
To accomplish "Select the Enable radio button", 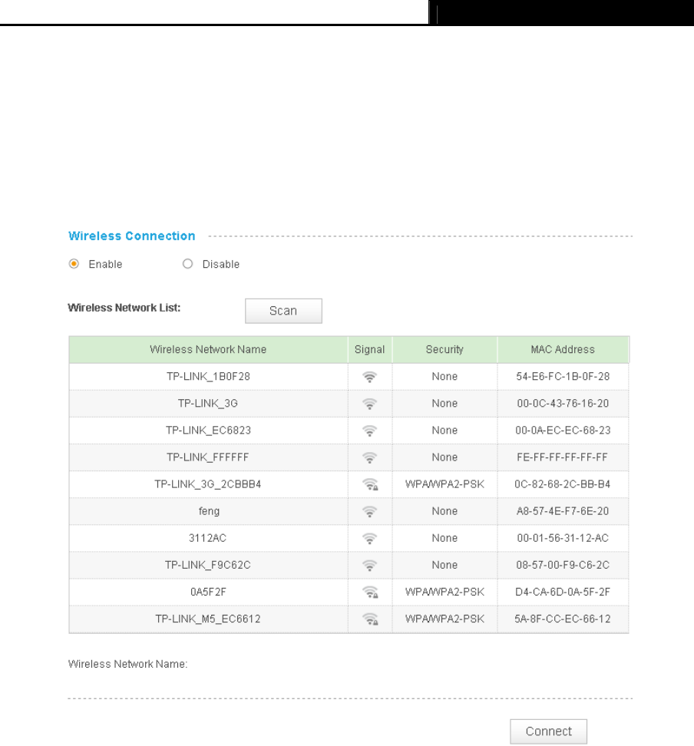I will coord(74,263).
